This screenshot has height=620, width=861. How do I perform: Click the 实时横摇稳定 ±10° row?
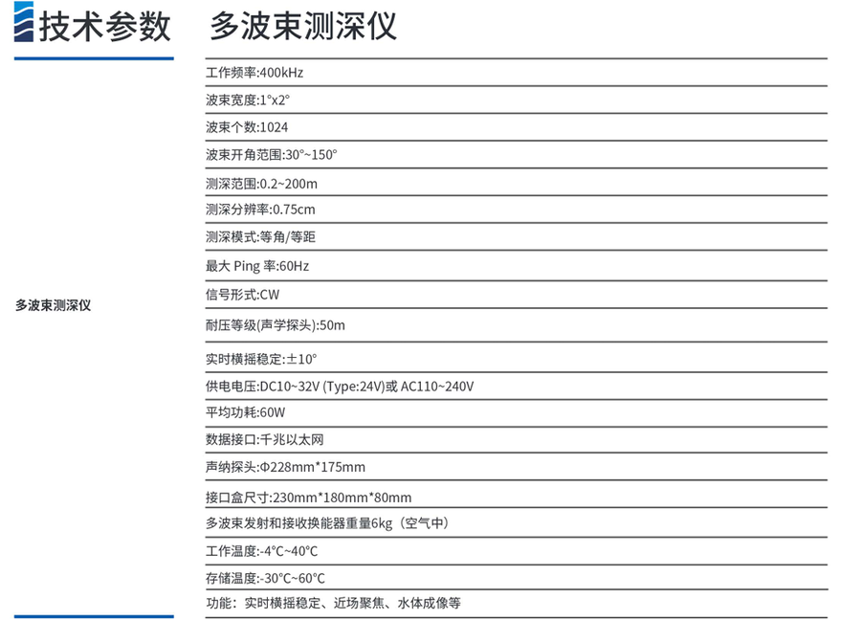tap(261, 360)
